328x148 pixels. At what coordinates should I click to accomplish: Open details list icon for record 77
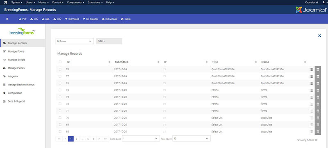311,76
